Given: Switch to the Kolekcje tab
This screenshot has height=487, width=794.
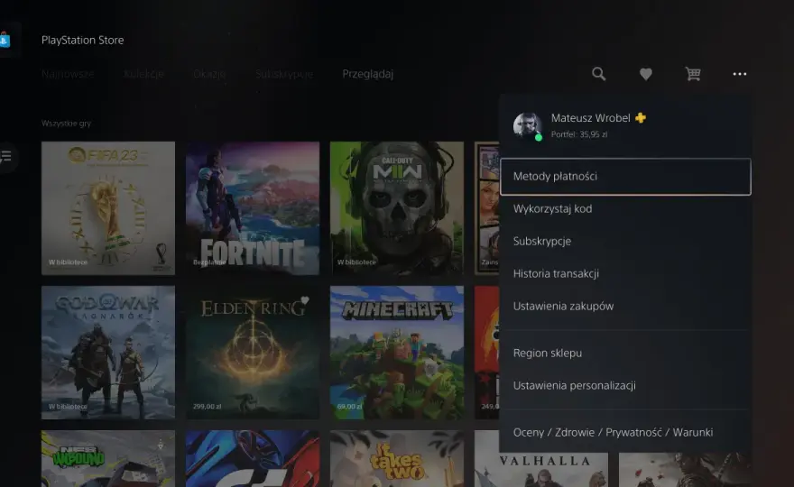Looking at the screenshot, I should point(143,74).
